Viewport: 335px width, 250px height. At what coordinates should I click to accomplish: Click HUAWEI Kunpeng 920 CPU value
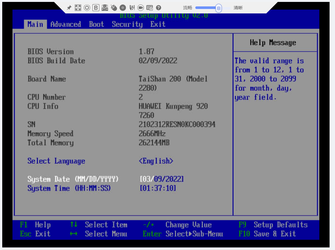173,111
